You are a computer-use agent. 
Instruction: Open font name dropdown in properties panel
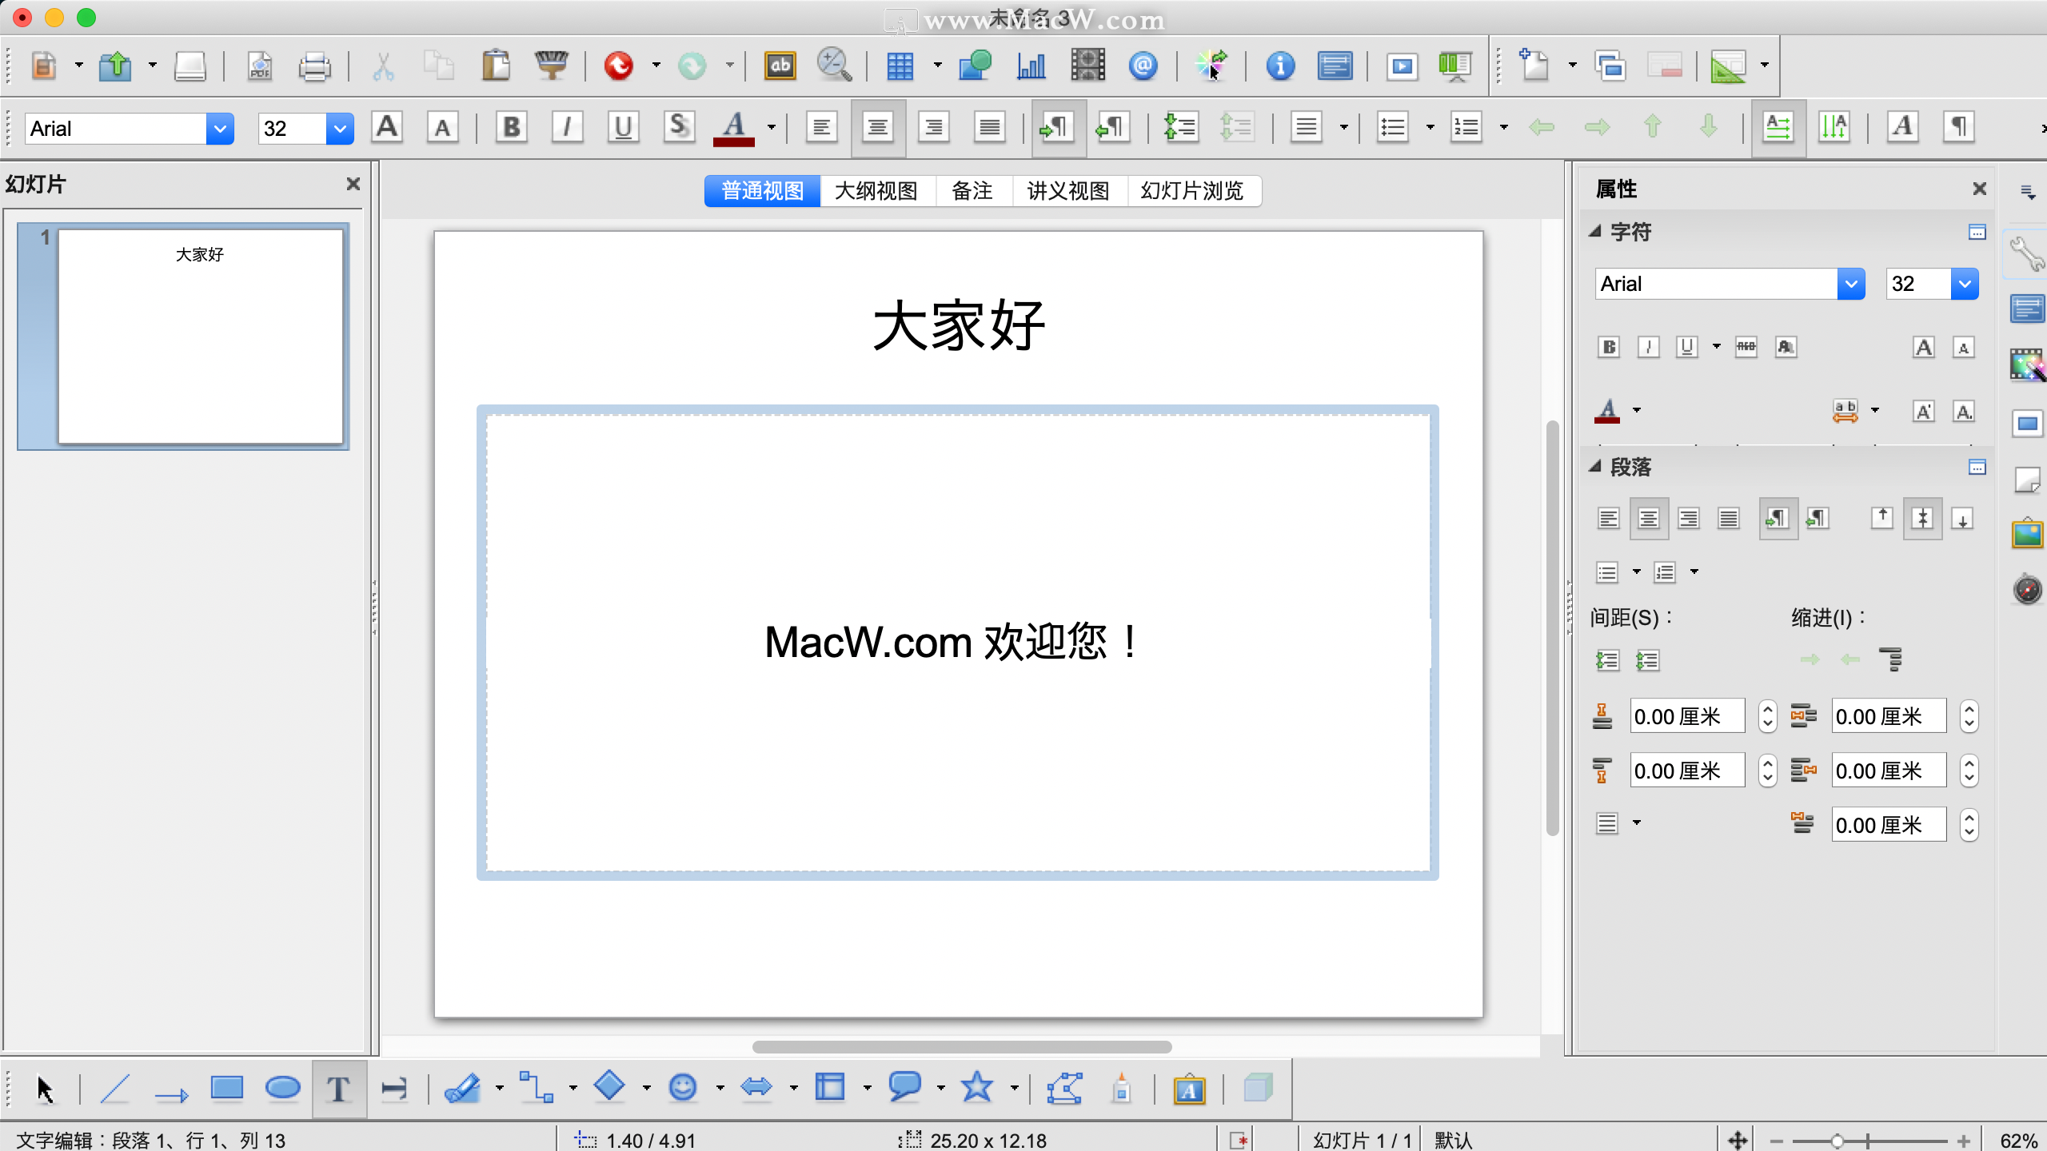point(1850,284)
